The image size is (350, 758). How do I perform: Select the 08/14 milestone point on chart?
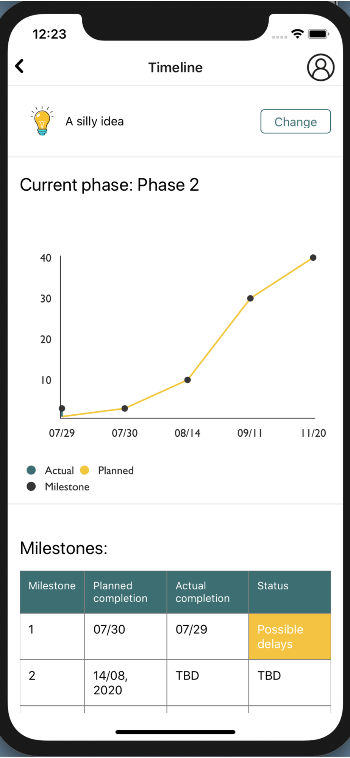pos(187,380)
